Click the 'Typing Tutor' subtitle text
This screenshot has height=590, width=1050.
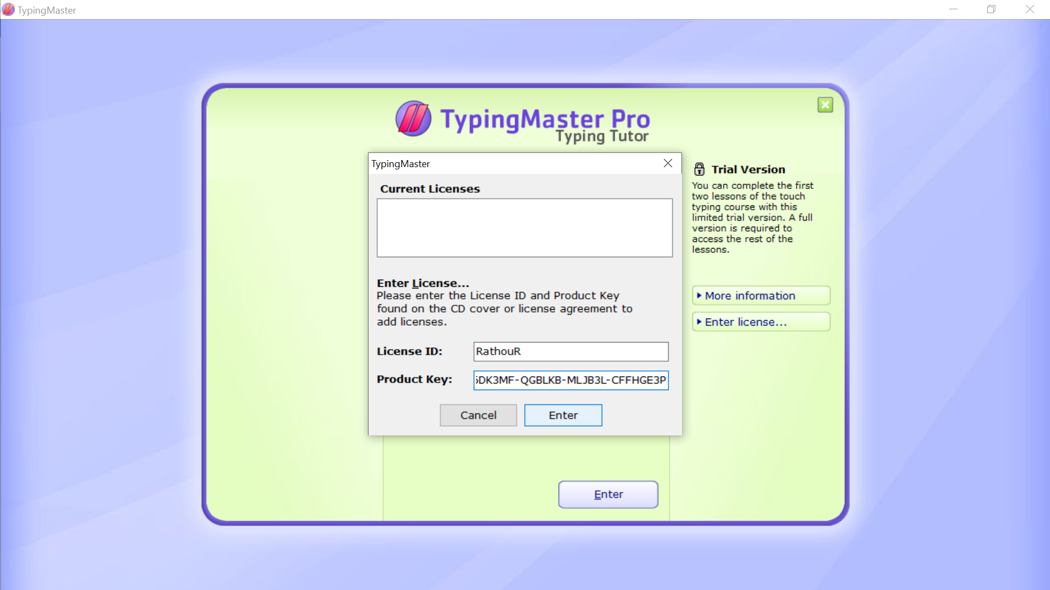602,136
